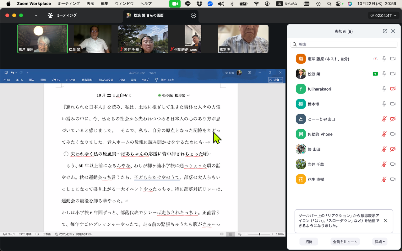The height and width of the screenshot is (251, 402).
Task: Switch to Word's 挿入 ribbon tab
Action: click(x=31, y=80)
